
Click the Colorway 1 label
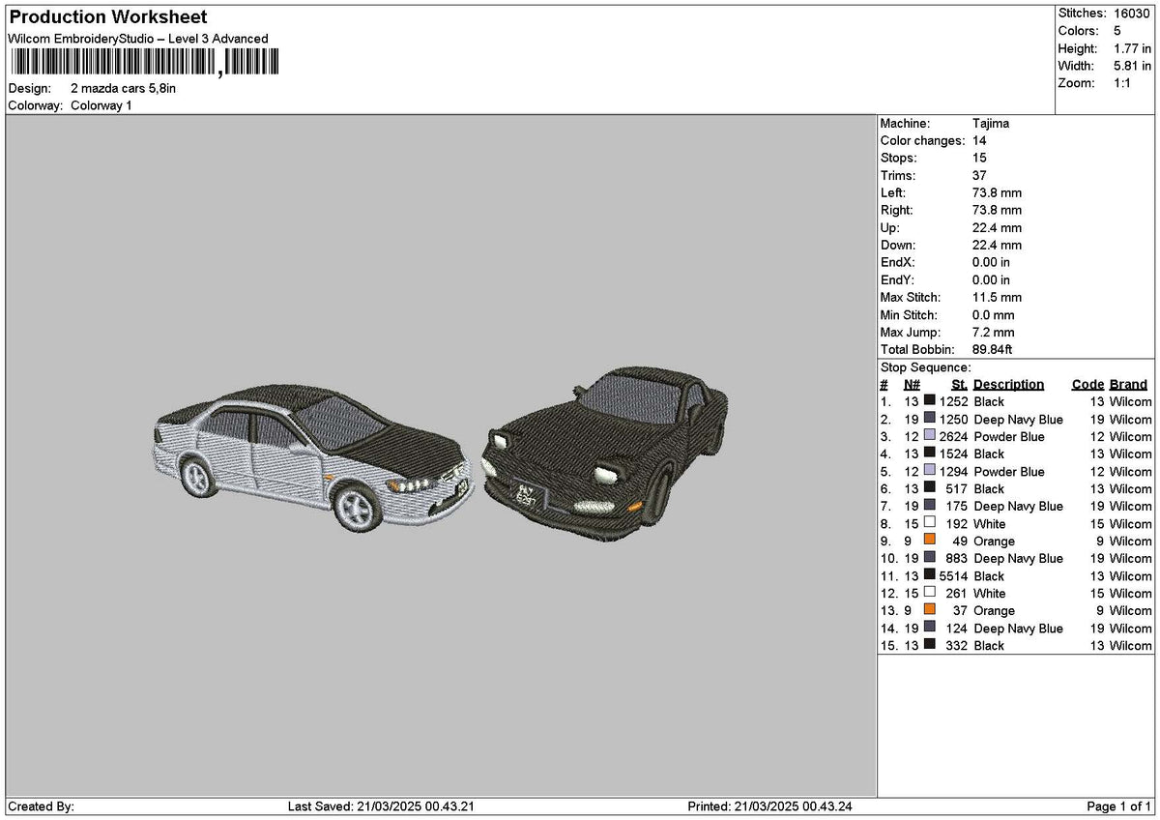coord(104,105)
